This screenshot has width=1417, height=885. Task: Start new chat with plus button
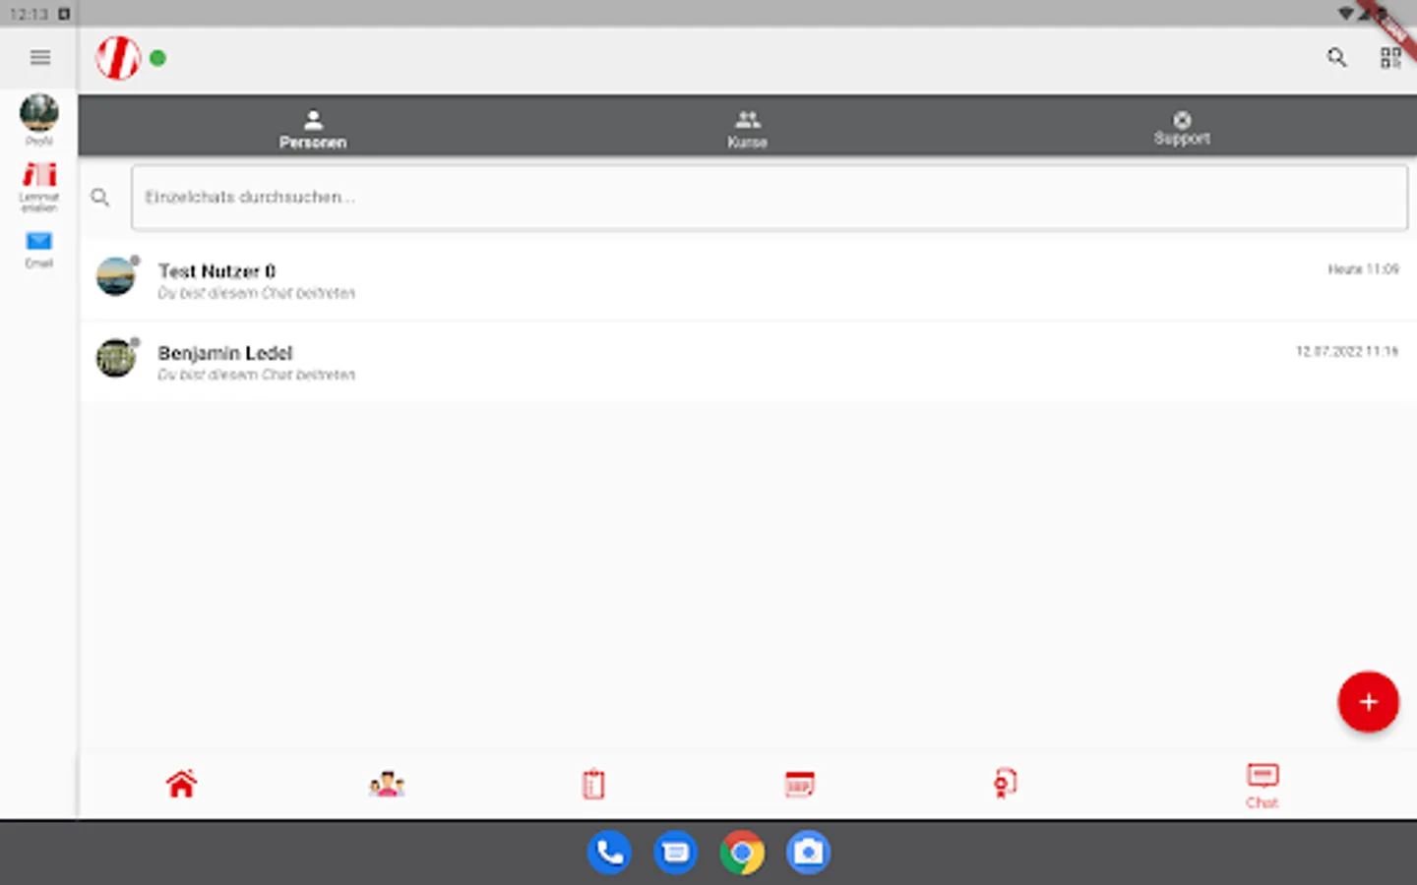[x=1368, y=702]
